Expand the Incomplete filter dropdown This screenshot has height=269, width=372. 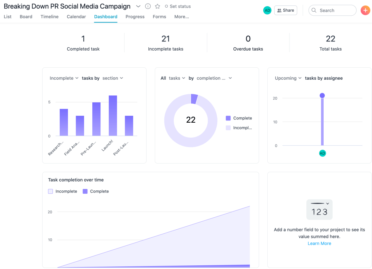coord(64,78)
